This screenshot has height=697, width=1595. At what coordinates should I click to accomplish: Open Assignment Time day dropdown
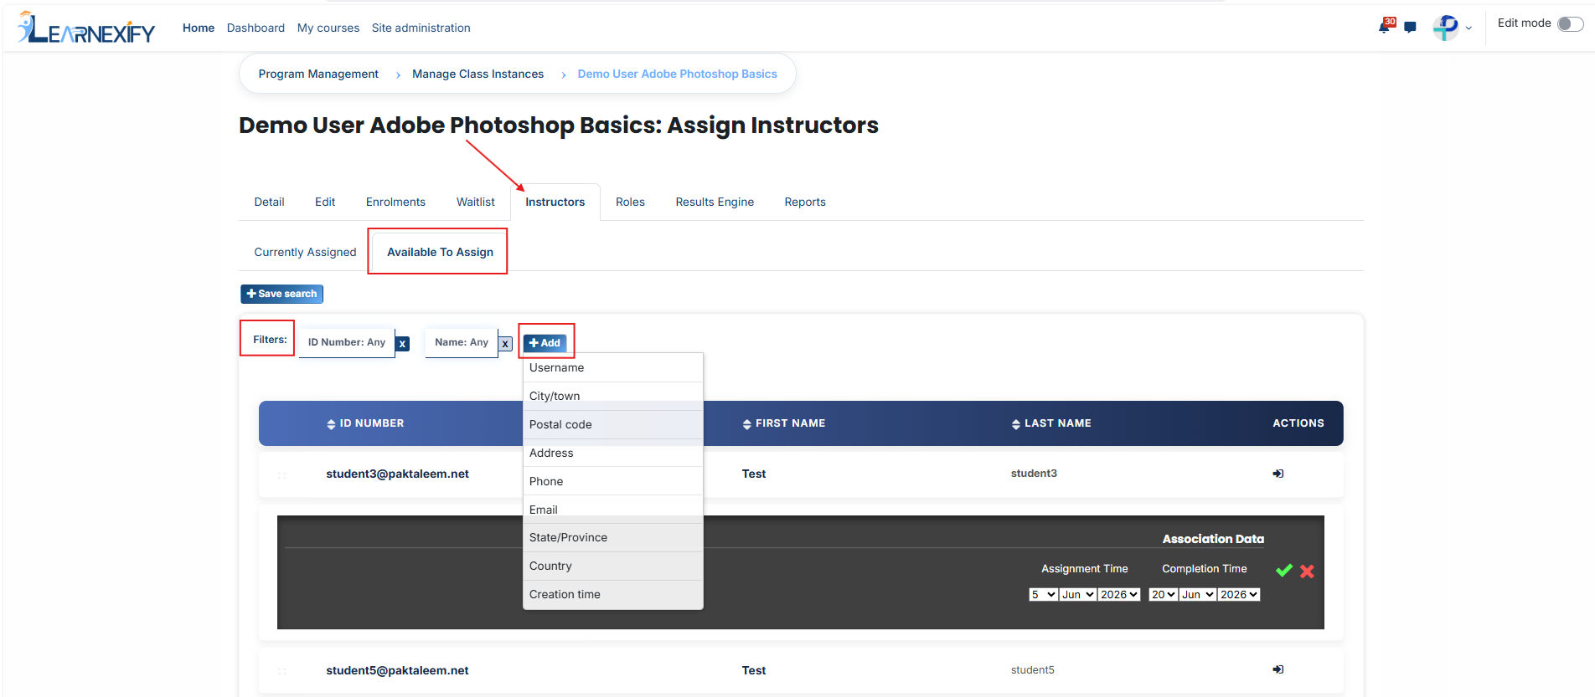pyautogui.click(x=1044, y=594)
